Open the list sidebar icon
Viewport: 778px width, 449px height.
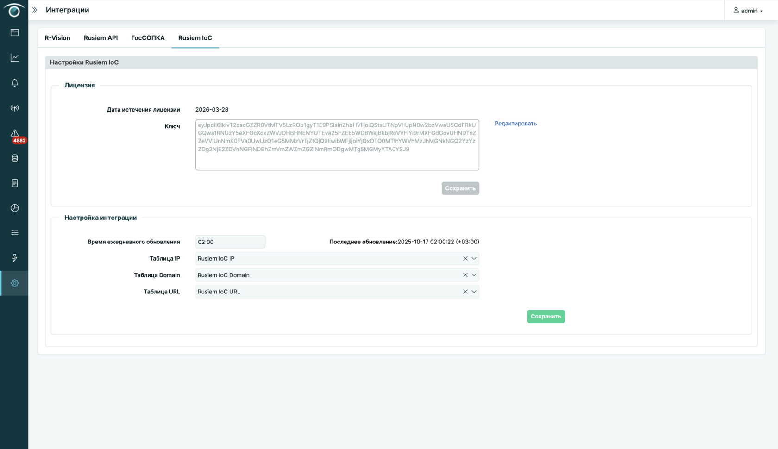pos(15,233)
